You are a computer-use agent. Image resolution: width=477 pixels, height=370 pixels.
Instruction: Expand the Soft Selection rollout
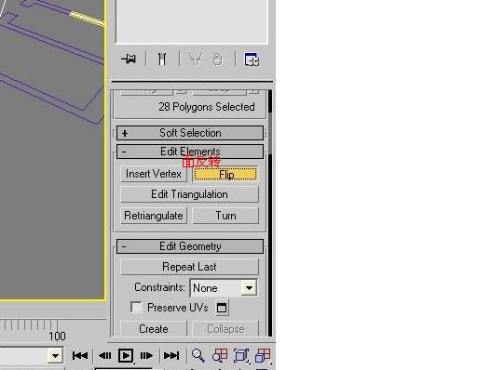pyautogui.click(x=190, y=133)
